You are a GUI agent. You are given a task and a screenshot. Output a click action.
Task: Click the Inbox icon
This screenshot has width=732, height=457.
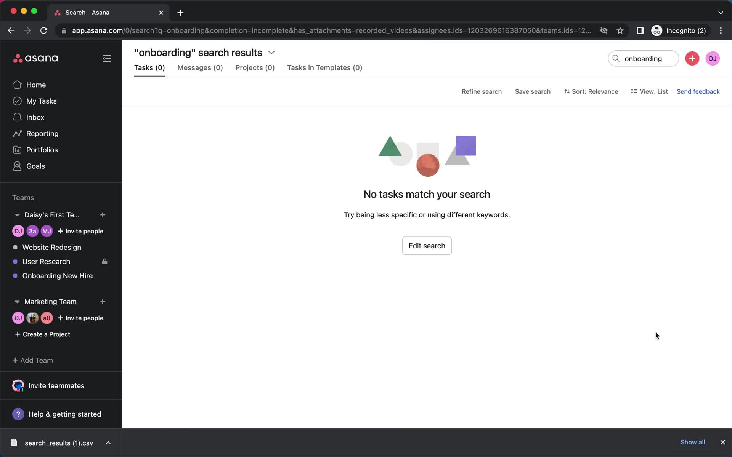click(18, 117)
